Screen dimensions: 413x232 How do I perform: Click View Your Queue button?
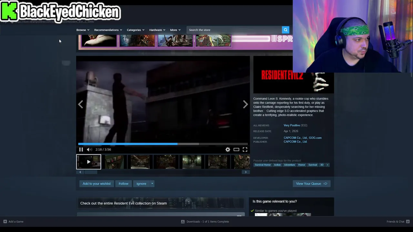click(312, 184)
